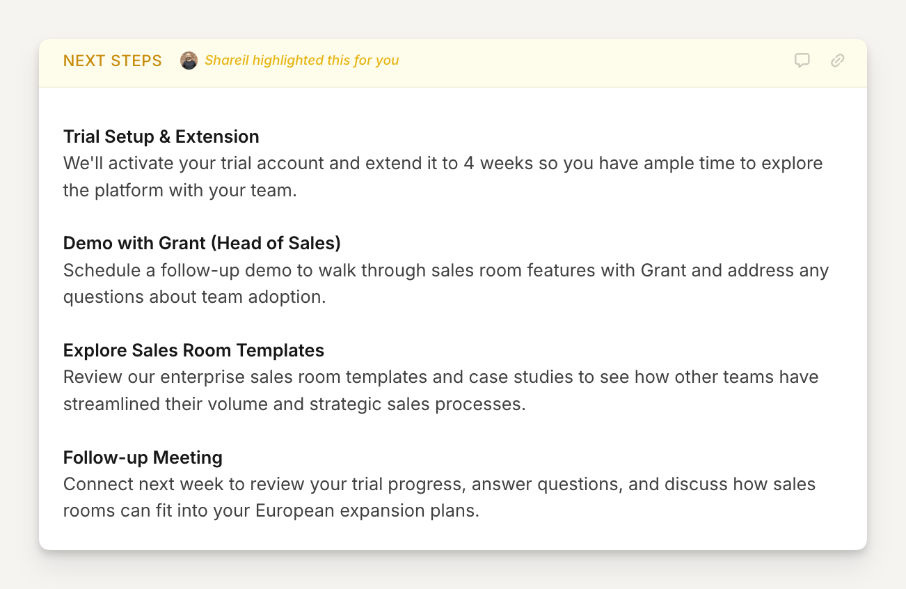Click "(Head of Sales)" in the heading
This screenshot has width=906, height=589.
point(276,243)
